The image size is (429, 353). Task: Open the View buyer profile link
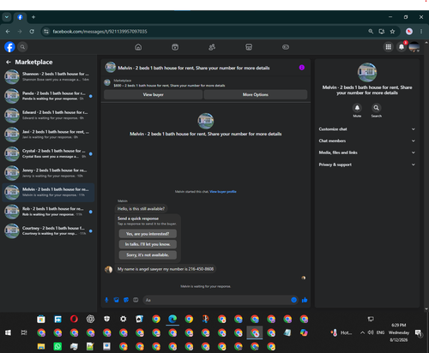pyautogui.click(x=223, y=192)
